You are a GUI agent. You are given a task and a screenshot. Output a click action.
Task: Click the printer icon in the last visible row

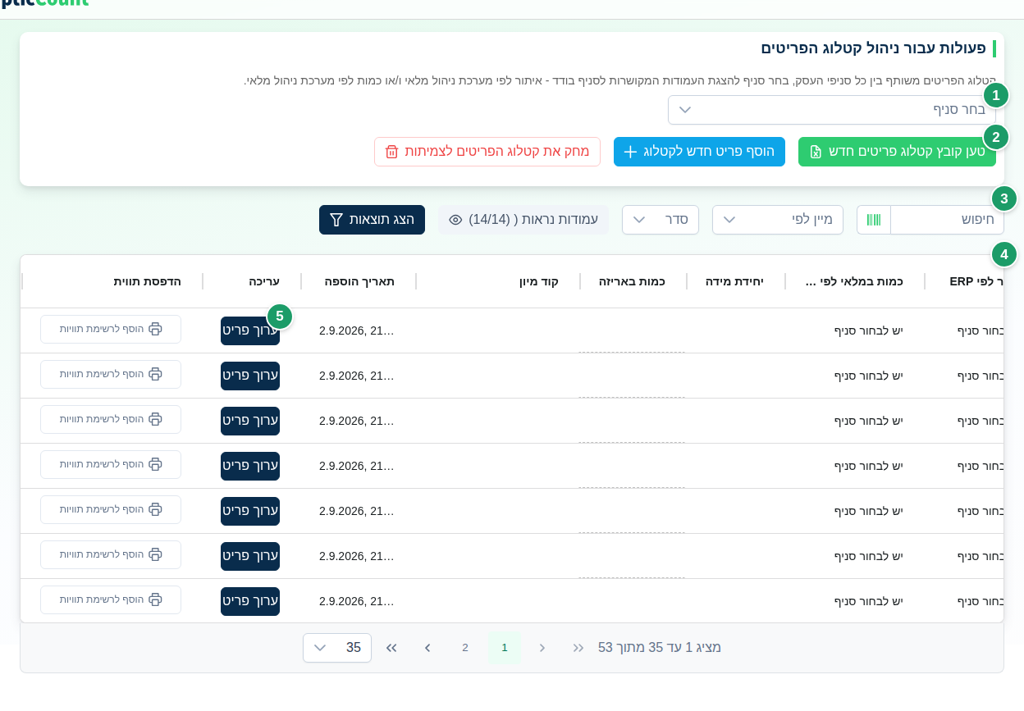[155, 599]
